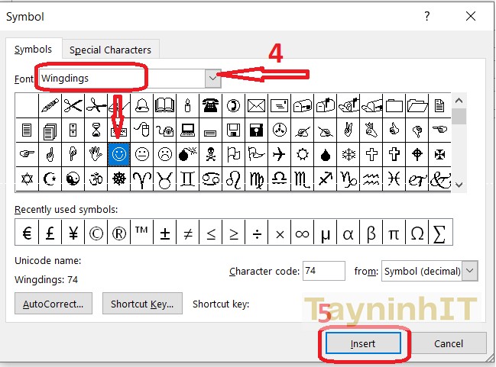Select the smiley face symbol

118,154
